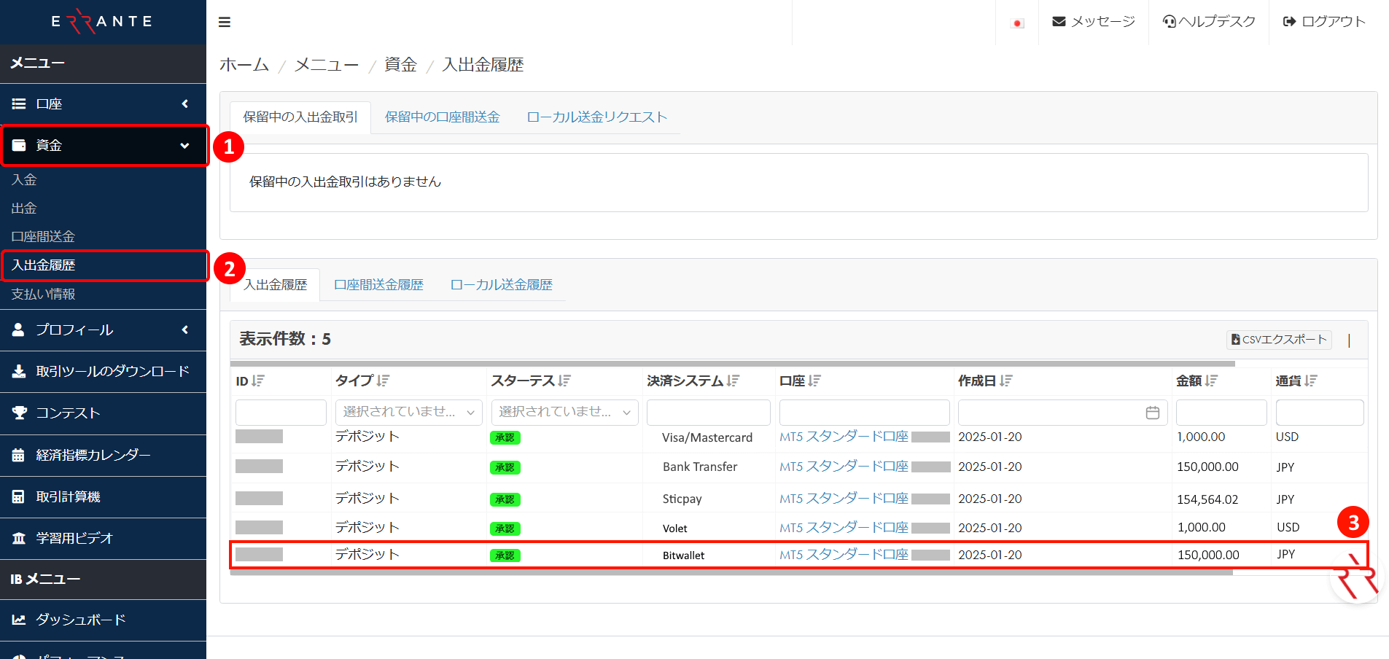The height and width of the screenshot is (659, 1389).
Task: Click the 学習用ビデオ learning videos icon
Action: (x=20, y=538)
